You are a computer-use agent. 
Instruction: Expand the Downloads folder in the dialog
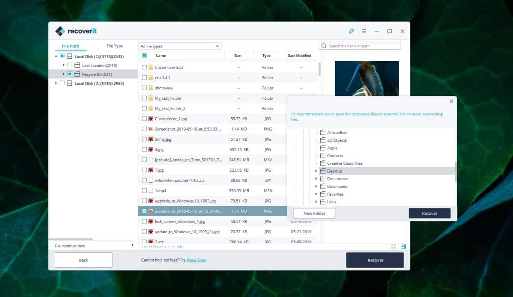point(316,186)
